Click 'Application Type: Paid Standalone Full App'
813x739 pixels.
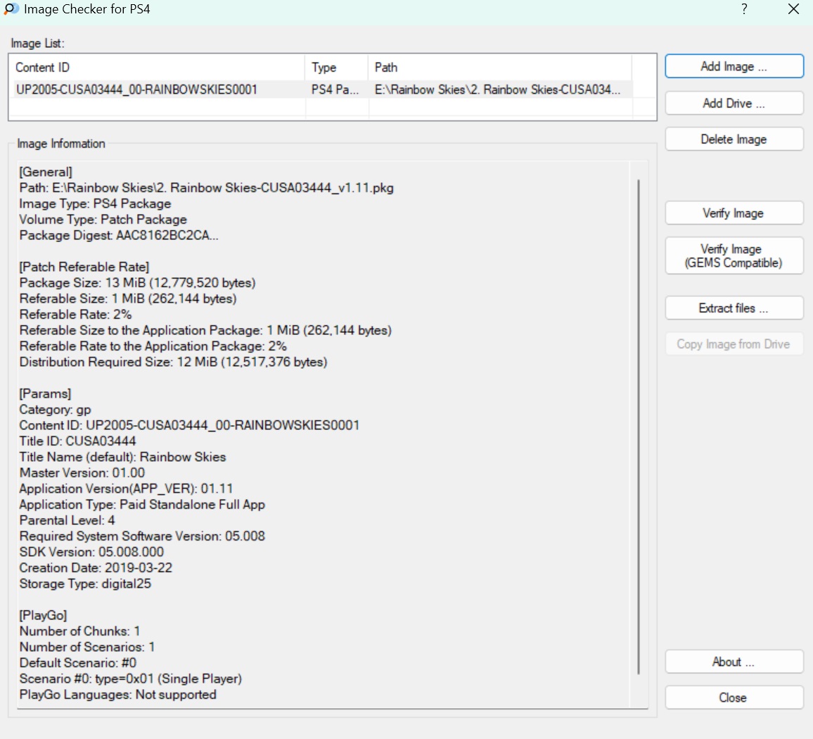[142, 505]
